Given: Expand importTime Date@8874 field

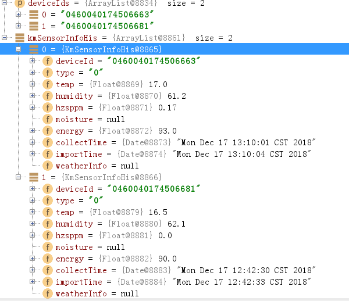Looking at the screenshot, I should click(x=32, y=154).
